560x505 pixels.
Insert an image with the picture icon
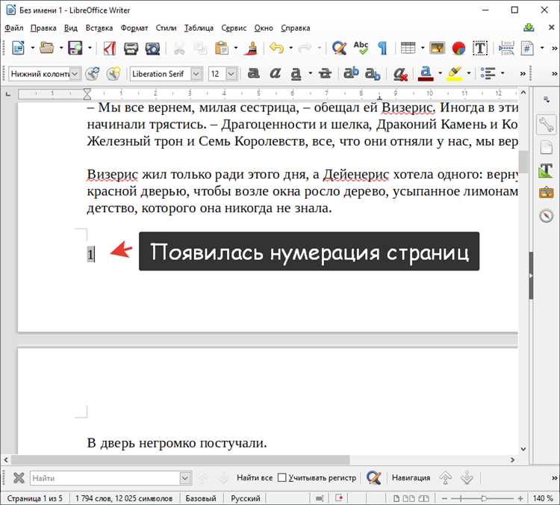click(437, 48)
